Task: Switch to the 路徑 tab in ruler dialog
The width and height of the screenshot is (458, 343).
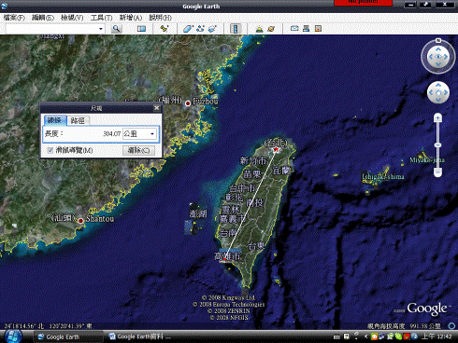Action: (x=78, y=120)
